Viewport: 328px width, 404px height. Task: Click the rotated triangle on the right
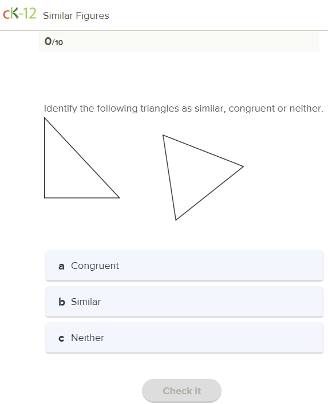(203, 177)
